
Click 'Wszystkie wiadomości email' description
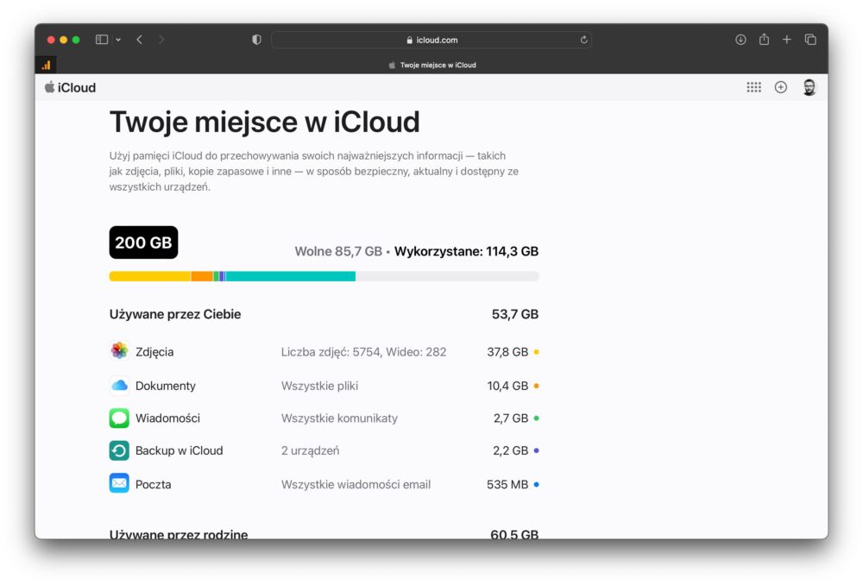click(356, 485)
